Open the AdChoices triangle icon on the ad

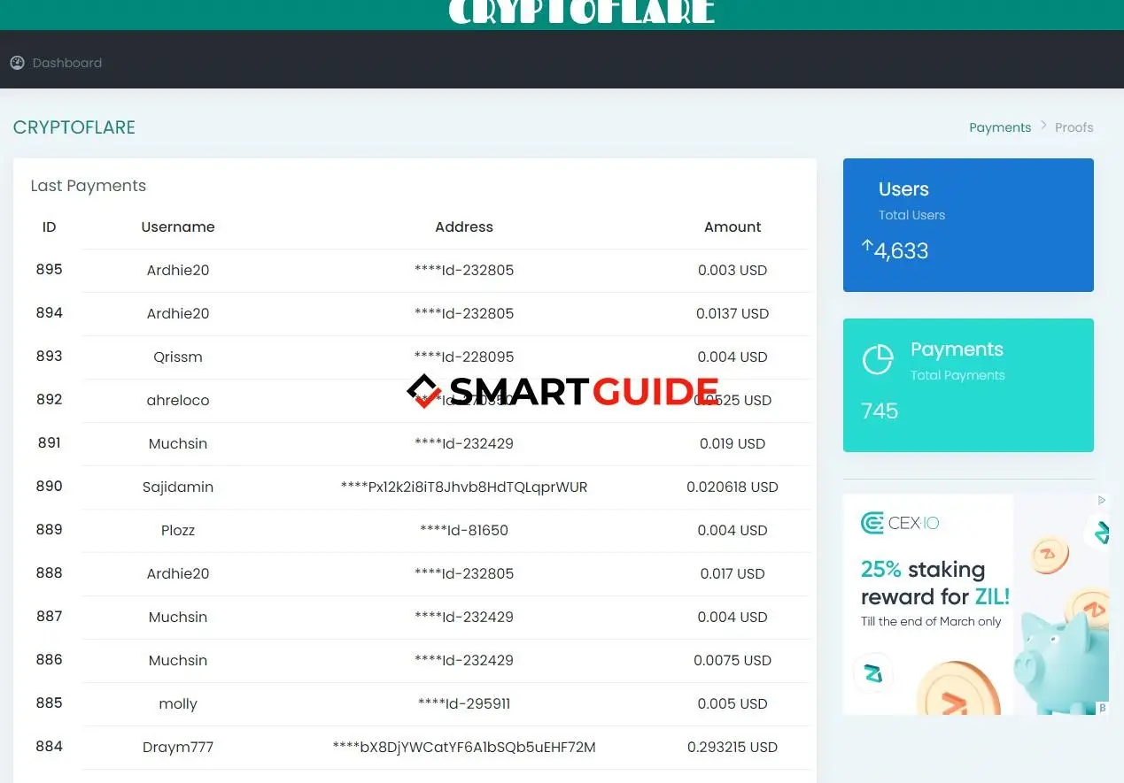click(1101, 500)
